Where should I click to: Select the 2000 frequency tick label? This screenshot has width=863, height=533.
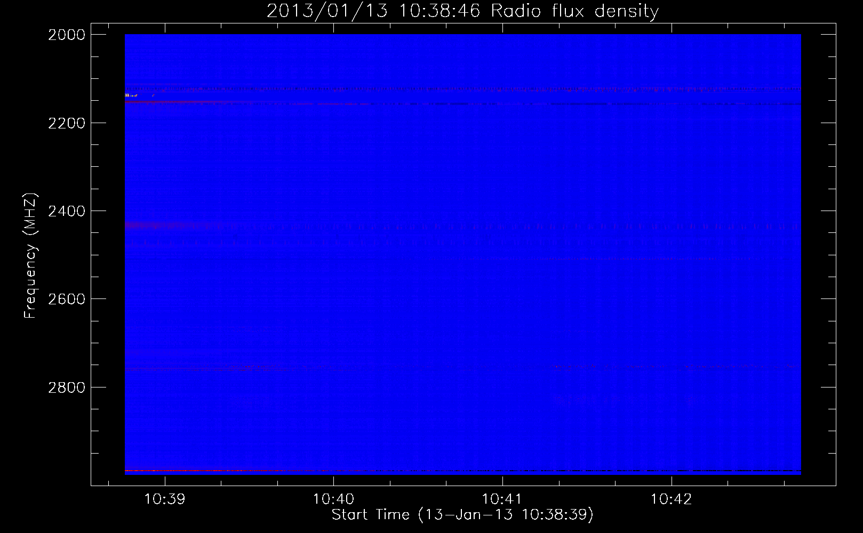pos(67,35)
